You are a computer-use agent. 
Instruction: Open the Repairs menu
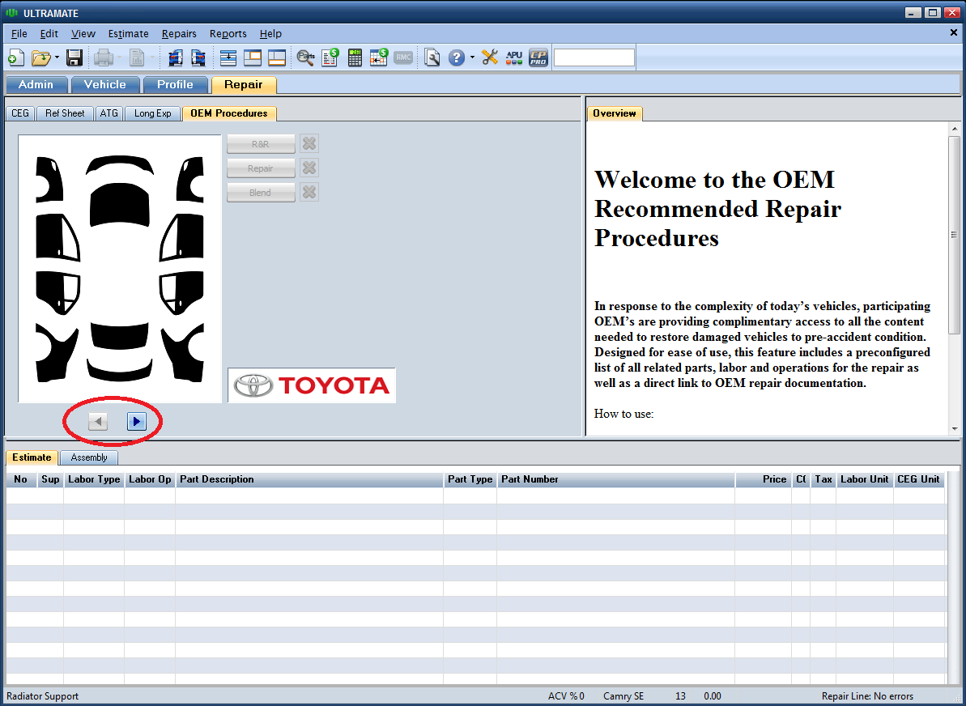(x=179, y=33)
